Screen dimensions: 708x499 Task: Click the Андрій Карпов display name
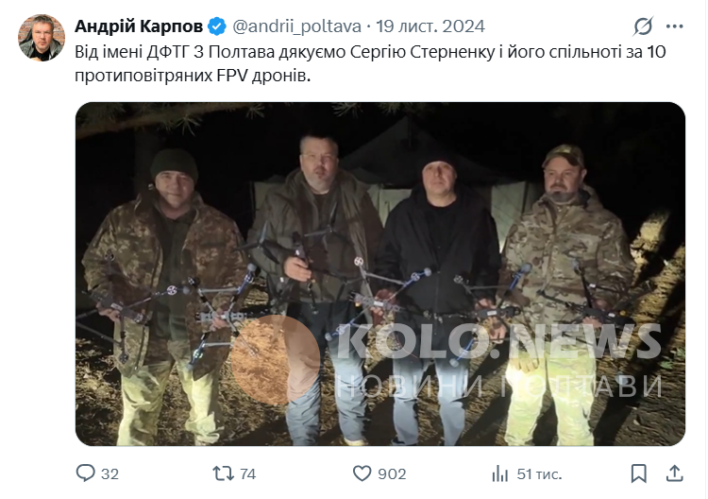139,26
